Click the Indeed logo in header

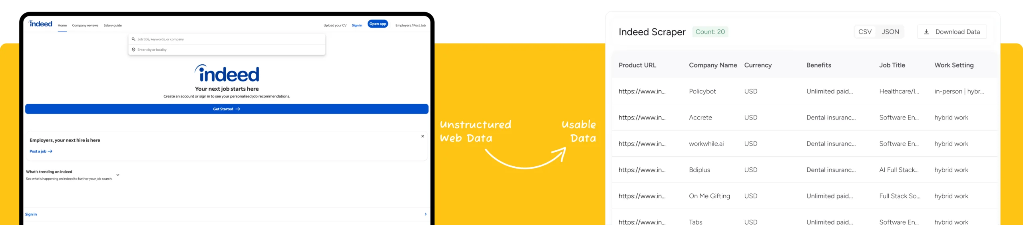[x=40, y=24]
